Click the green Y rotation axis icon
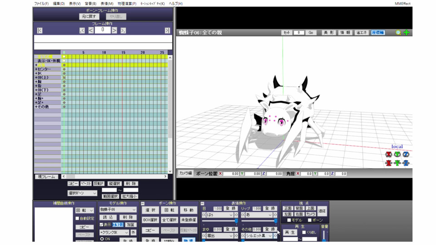This screenshot has width=436, height=245. (x=397, y=154)
